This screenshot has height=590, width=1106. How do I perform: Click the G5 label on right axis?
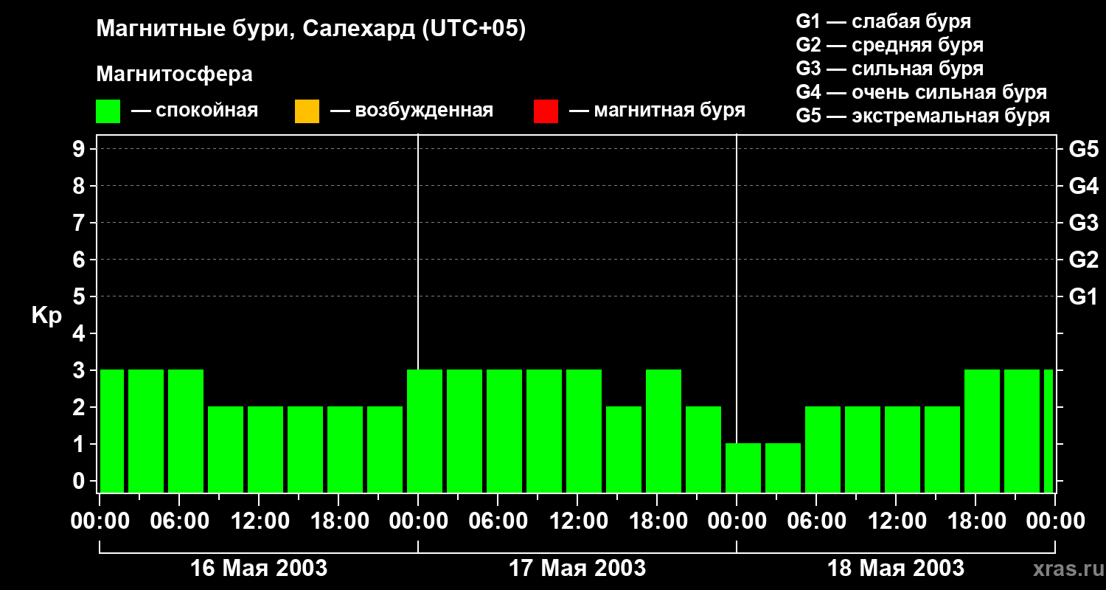[x=1083, y=150]
